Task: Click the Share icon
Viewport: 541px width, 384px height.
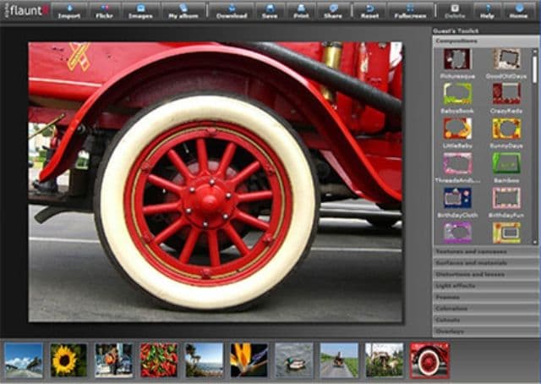Action: (333, 11)
